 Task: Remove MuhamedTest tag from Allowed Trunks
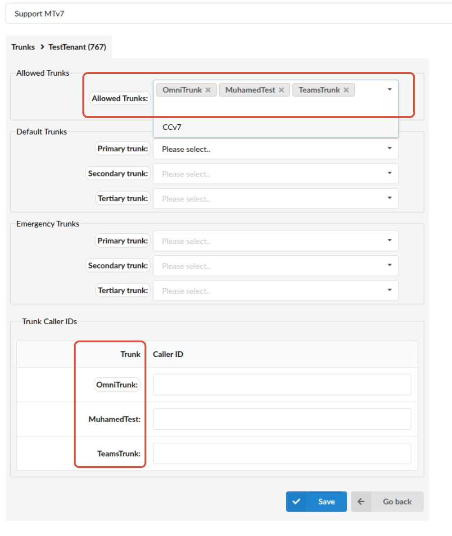point(281,90)
